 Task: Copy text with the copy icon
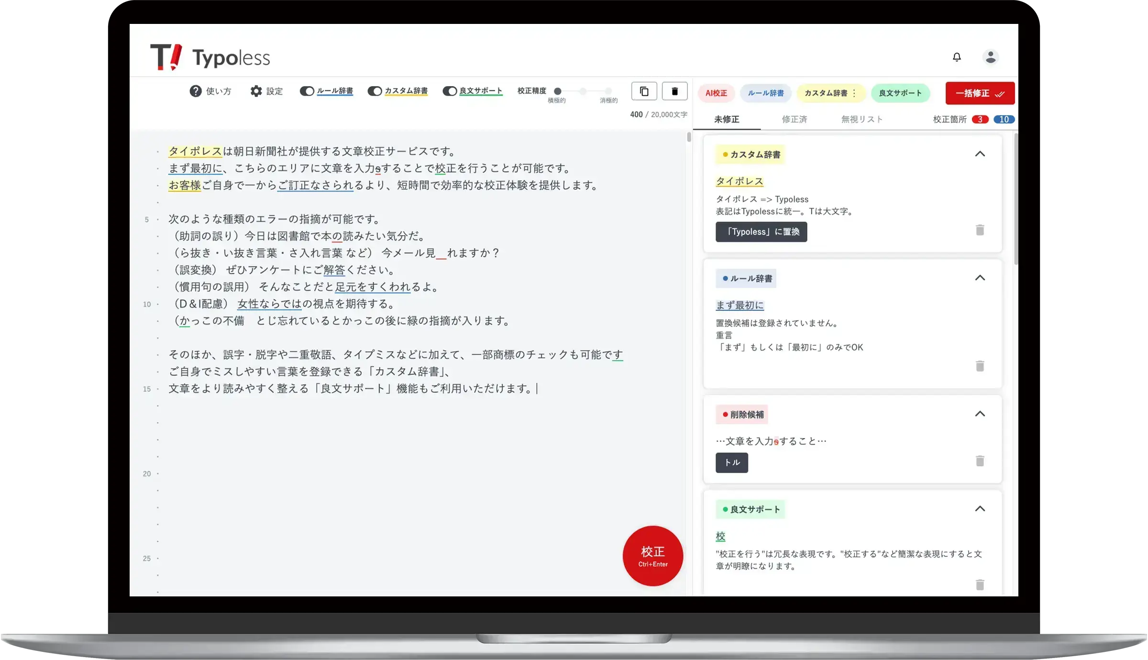644,91
